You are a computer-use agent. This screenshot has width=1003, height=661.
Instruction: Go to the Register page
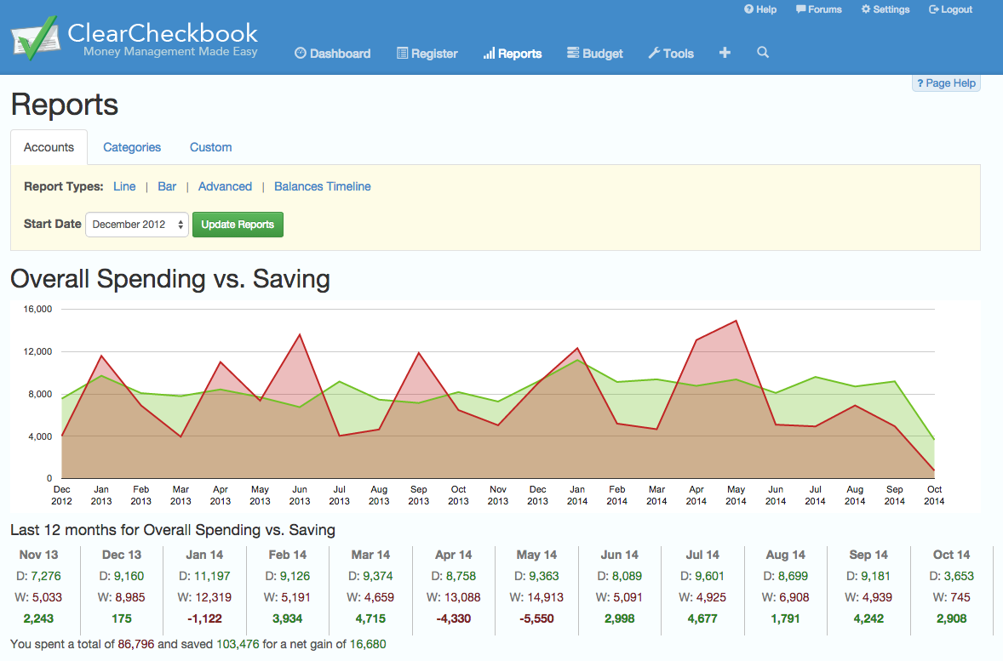(x=427, y=54)
